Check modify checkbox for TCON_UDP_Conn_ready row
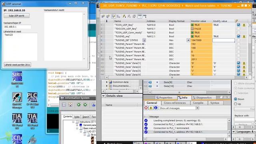Screen dimensions: 256x144 (x=238, y=32)
